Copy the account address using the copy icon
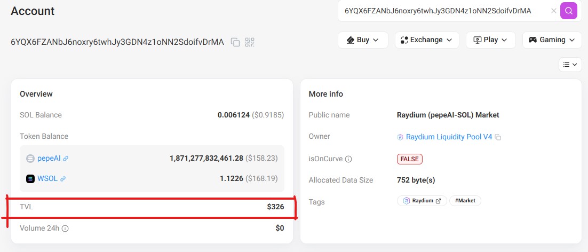Image resolution: width=588 pixels, height=252 pixels. (235, 42)
